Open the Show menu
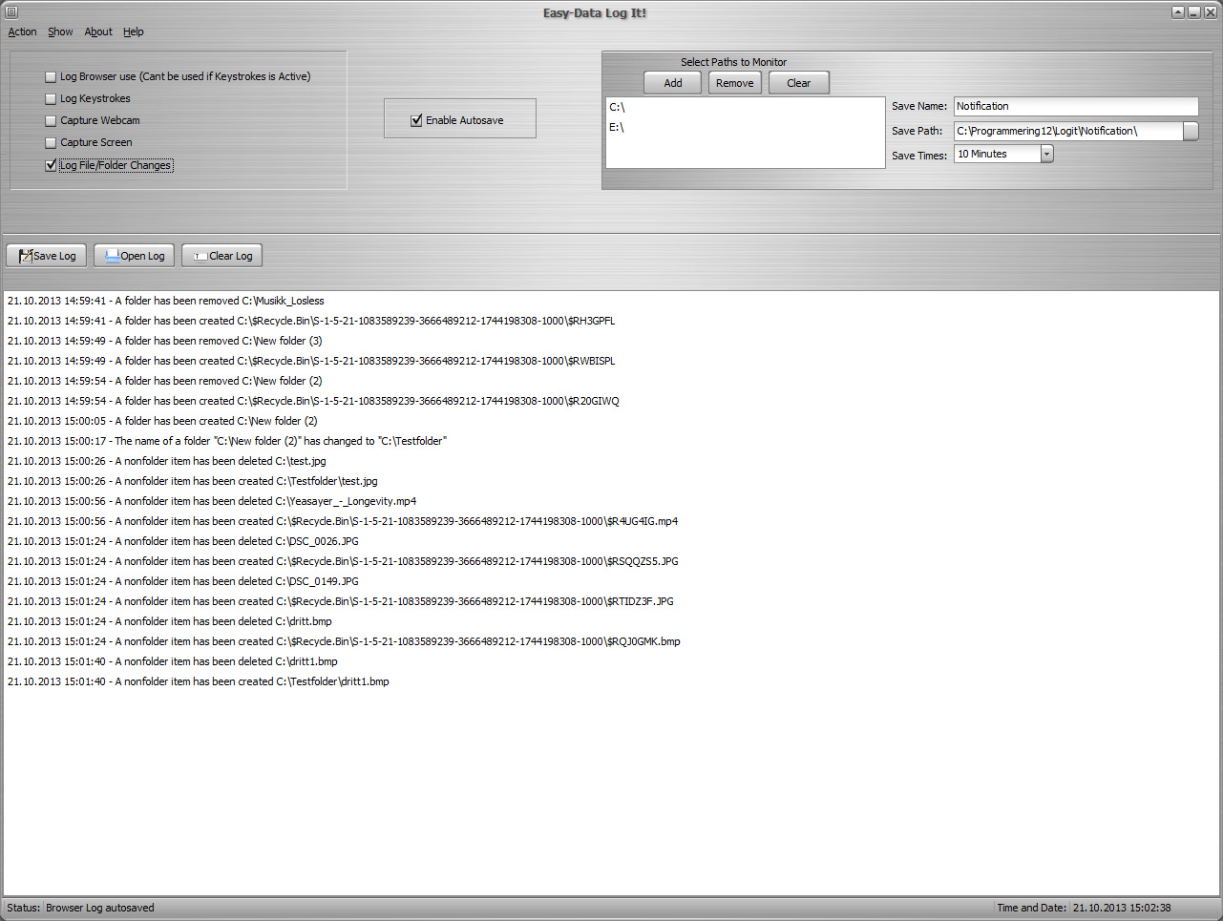The width and height of the screenshot is (1223, 921). click(60, 31)
